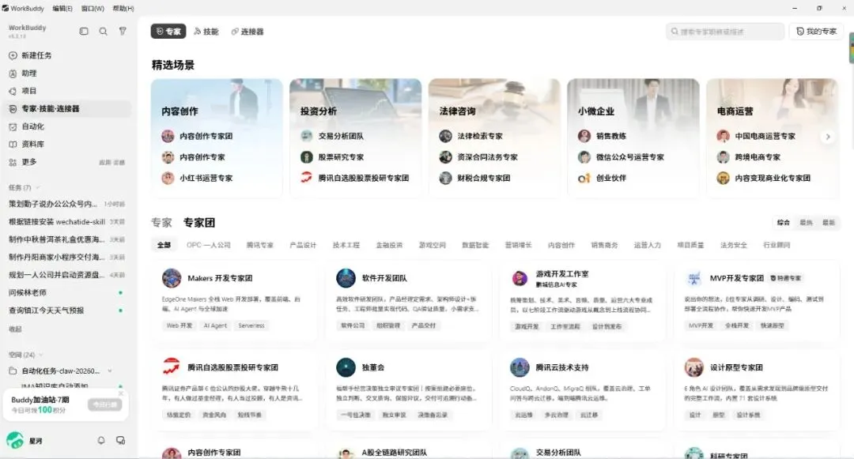Screen dimensions: 854x459
Task: Click the Web 开发 tag
Action: pyautogui.click(x=179, y=325)
